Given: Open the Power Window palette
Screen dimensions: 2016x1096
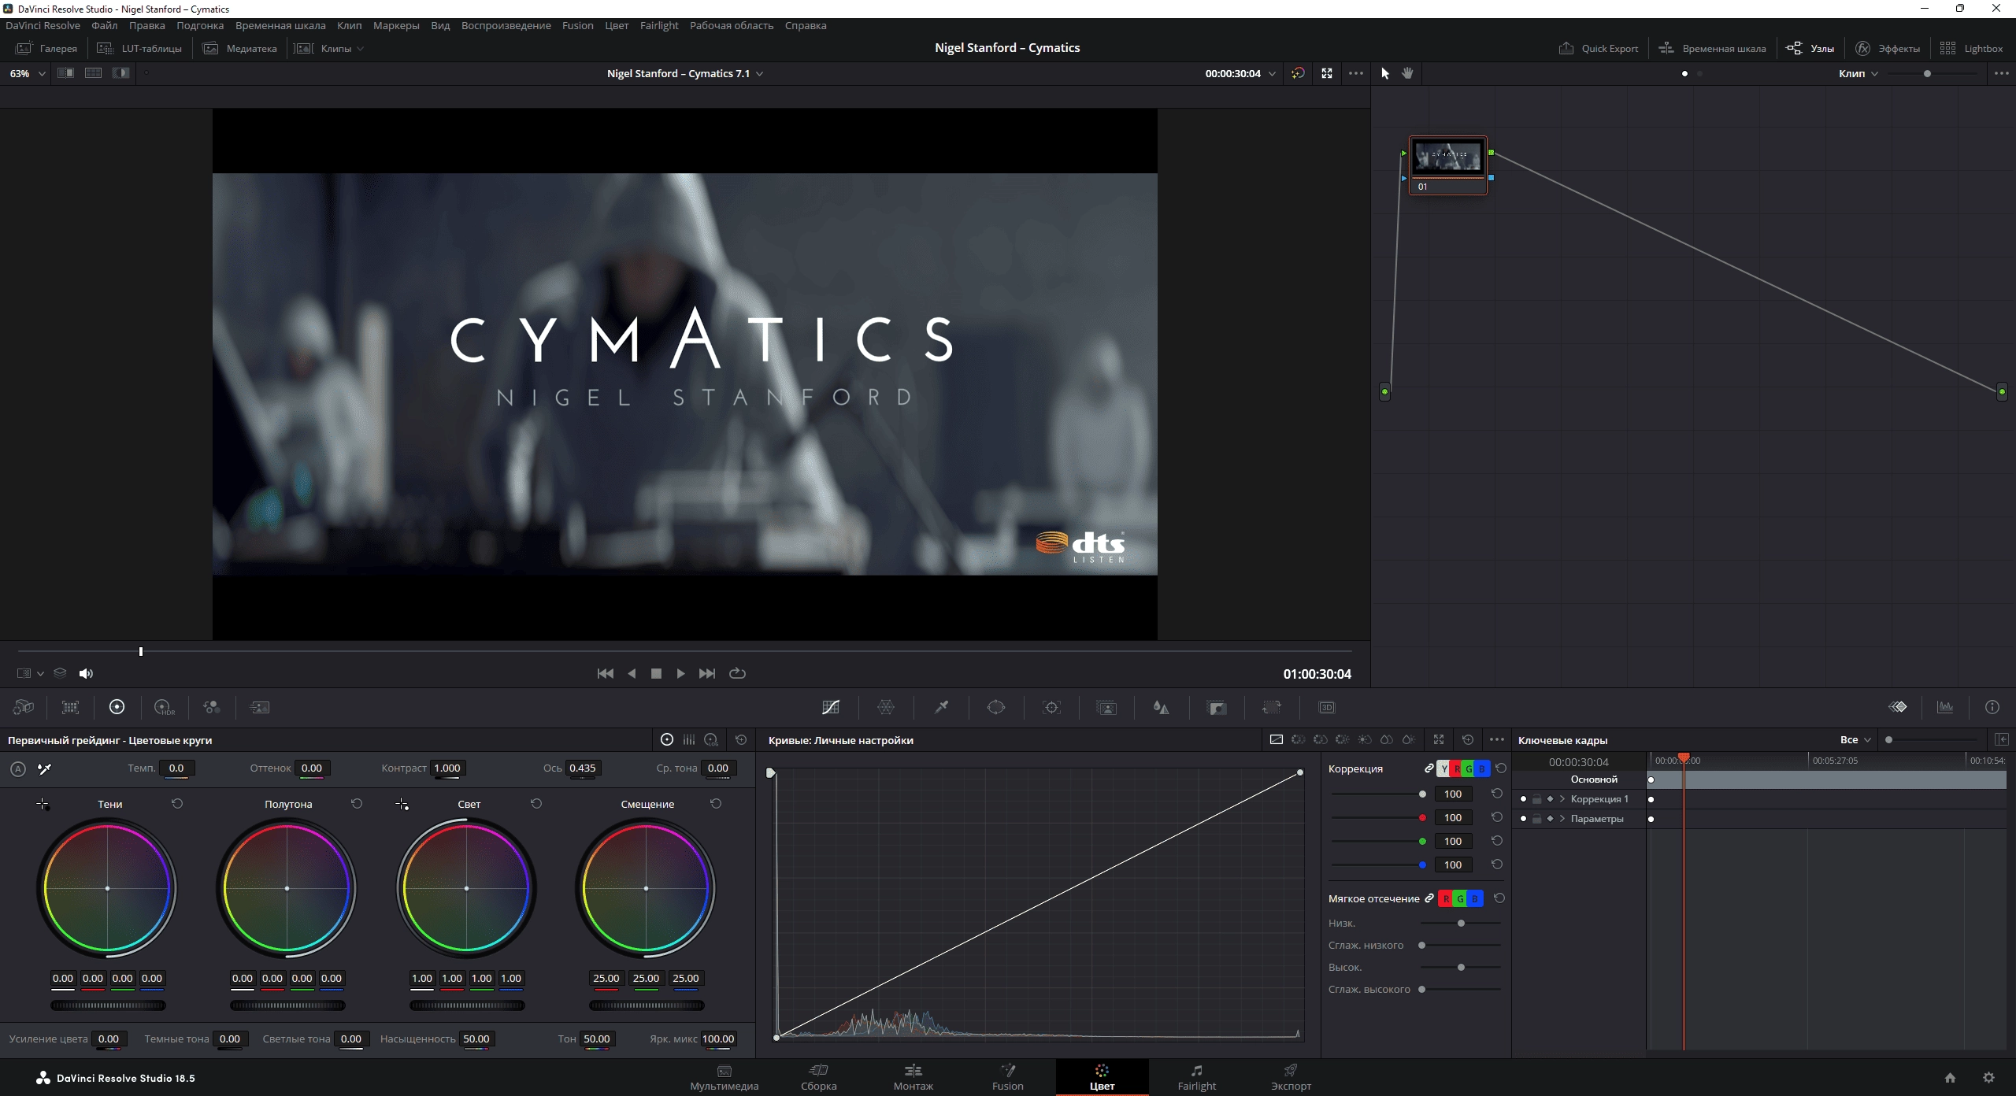Looking at the screenshot, I should tap(996, 707).
